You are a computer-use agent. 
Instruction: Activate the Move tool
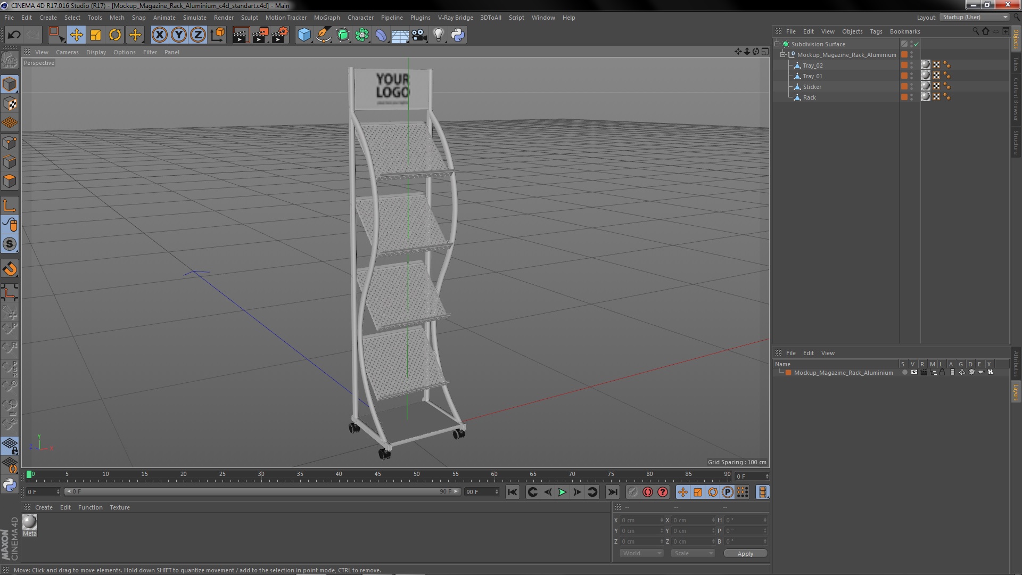coord(77,35)
